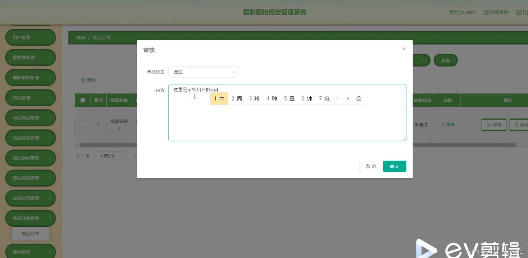
Task: Expand the 周边商品管理 sidebar menu
Action: point(31,118)
